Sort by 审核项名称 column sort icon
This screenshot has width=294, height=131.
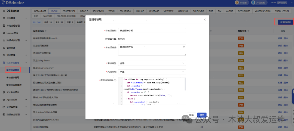[45, 31]
